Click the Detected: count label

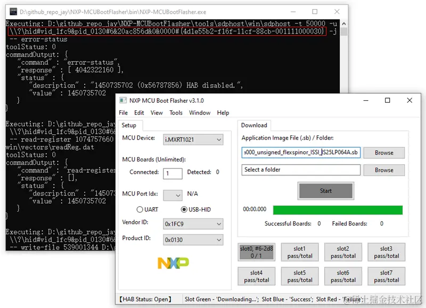(199, 172)
